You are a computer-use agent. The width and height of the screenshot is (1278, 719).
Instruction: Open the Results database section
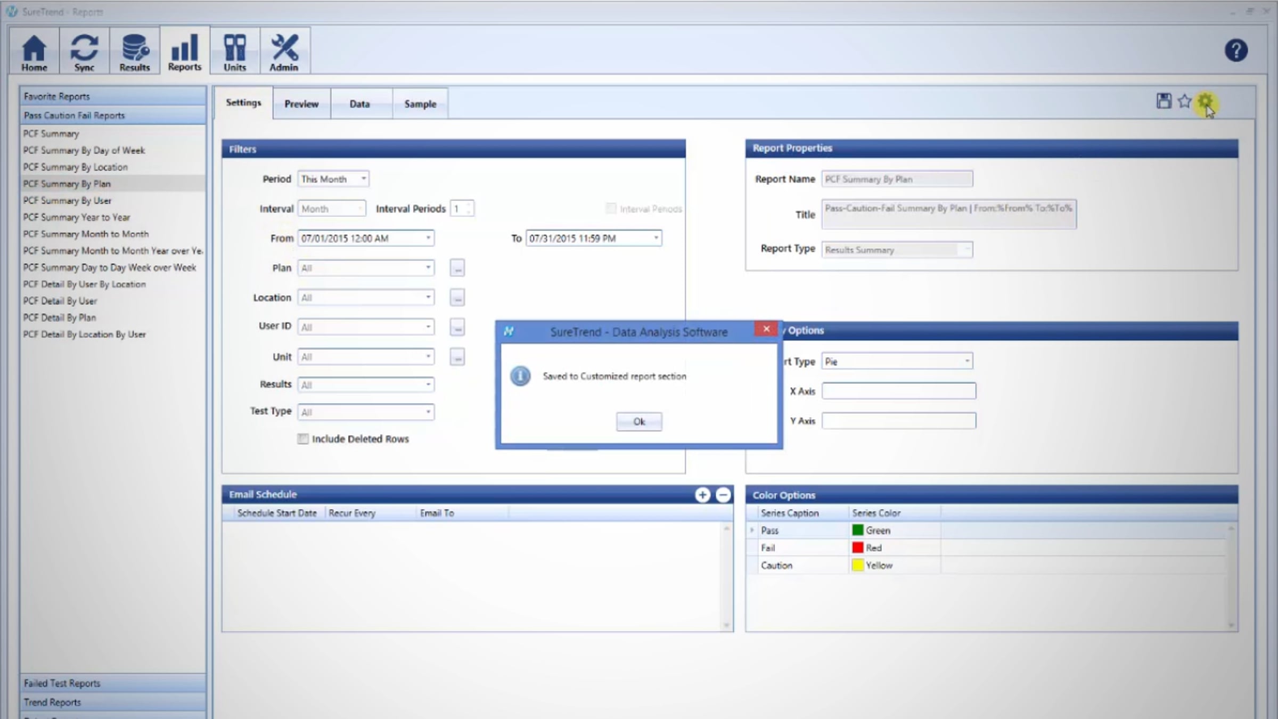point(134,51)
